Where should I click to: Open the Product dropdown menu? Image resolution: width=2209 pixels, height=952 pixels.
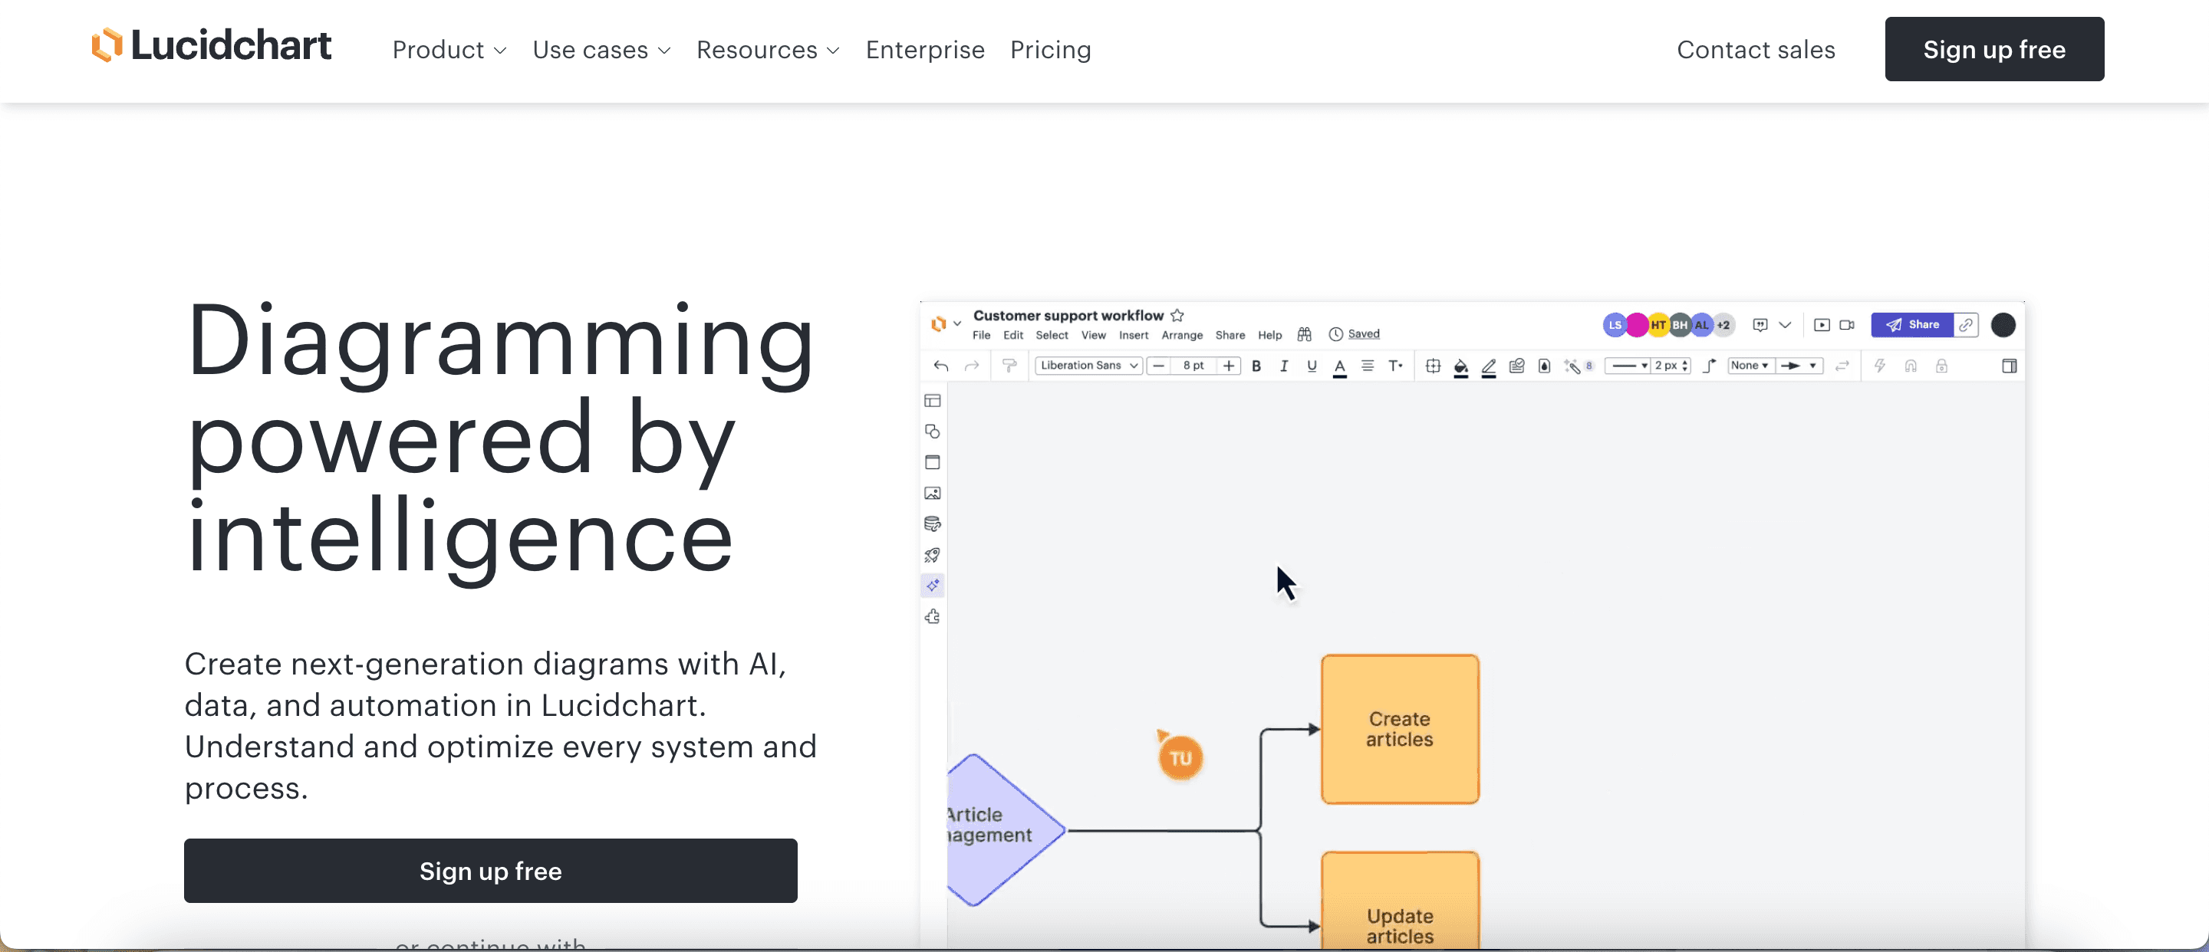click(x=449, y=50)
